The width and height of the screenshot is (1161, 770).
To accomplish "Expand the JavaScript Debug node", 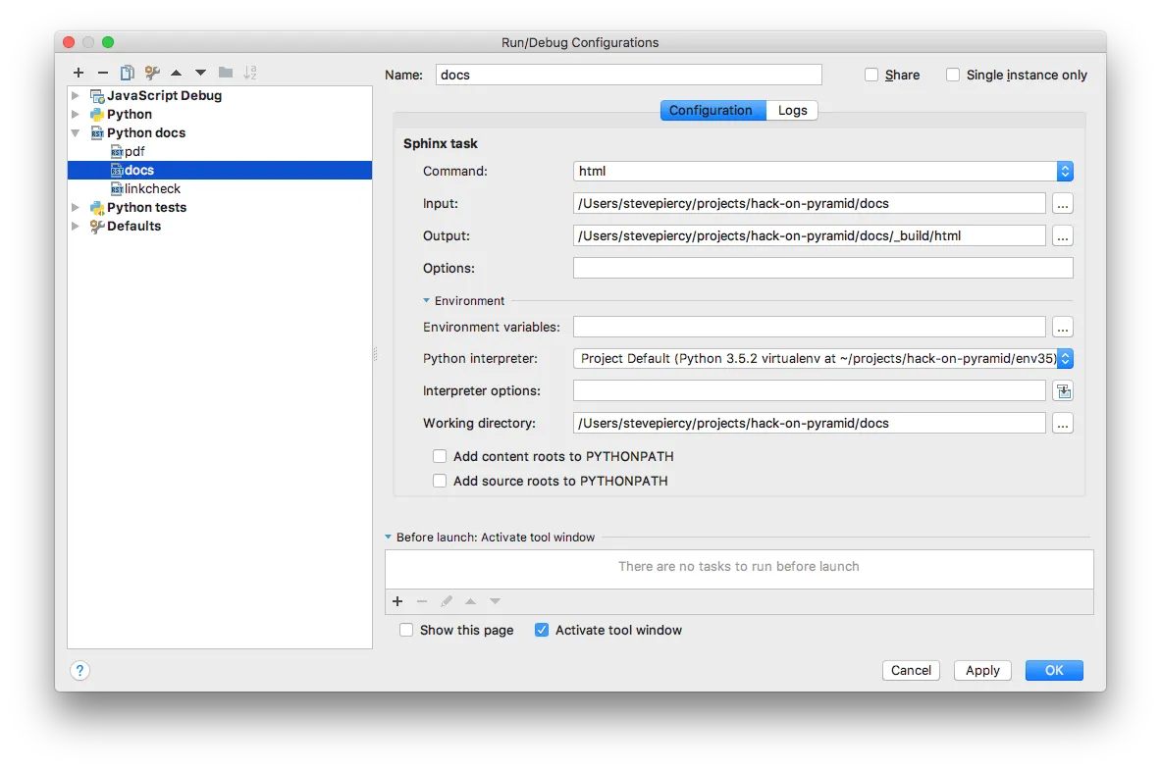I will 76,95.
